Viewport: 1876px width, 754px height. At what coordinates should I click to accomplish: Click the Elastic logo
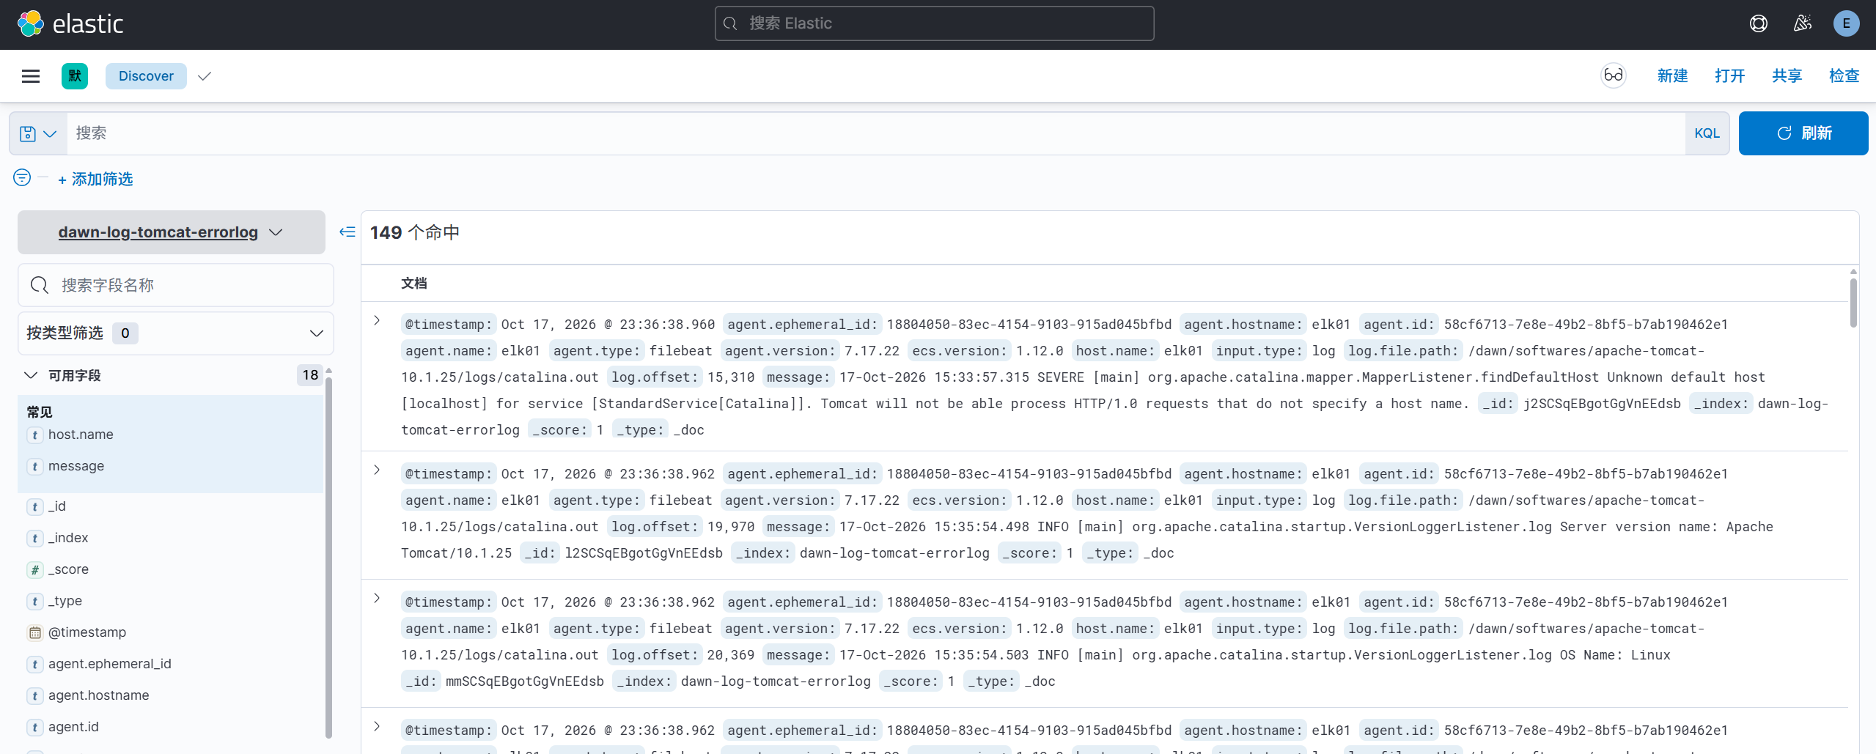point(70,23)
